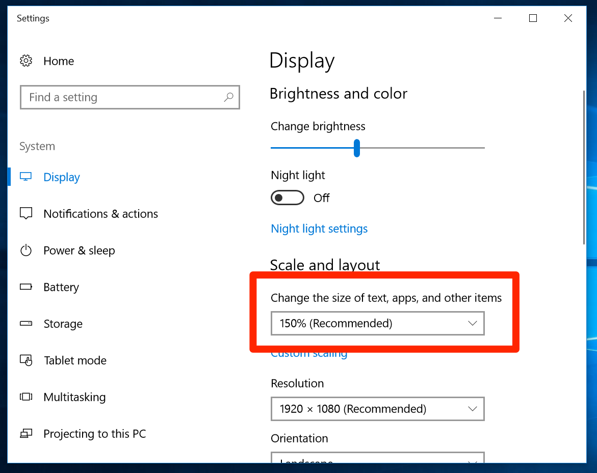The width and height of the screenshot is (597, 473).
Task: Click the Home gear icon
Action: 26,61
